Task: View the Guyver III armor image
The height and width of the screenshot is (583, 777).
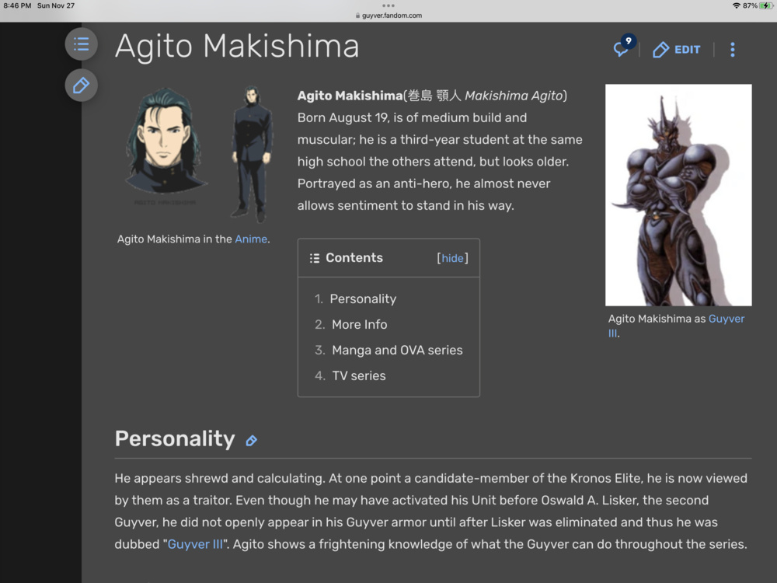Action: click(x=678, y=195)
